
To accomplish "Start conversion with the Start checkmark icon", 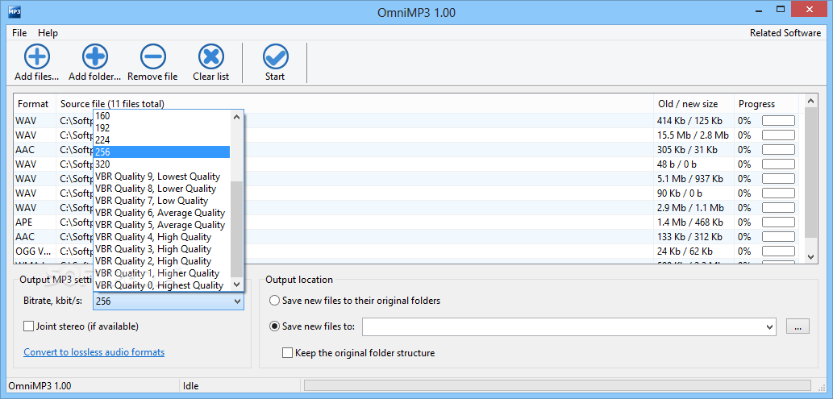I will click(275, 56).
